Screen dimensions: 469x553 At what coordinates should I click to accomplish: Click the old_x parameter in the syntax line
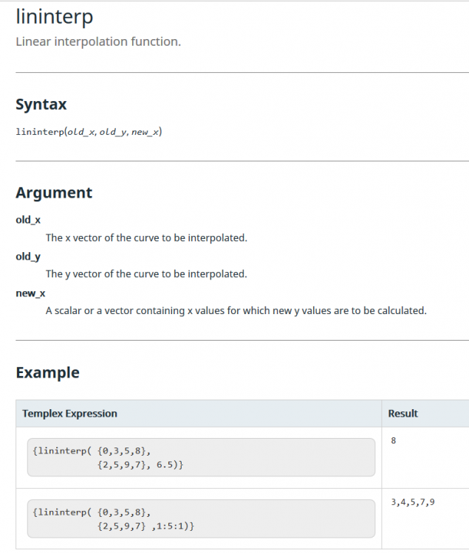(81, 132)
